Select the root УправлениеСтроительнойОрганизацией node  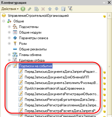[x=38, y=16]
